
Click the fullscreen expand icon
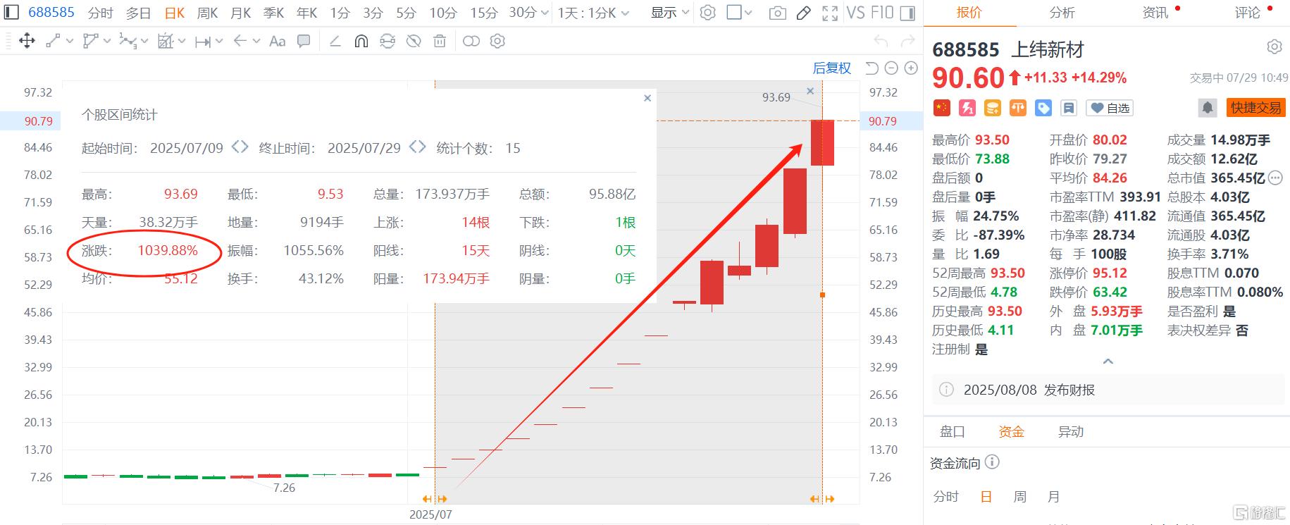pyautogui.click(x=830, y=13)
